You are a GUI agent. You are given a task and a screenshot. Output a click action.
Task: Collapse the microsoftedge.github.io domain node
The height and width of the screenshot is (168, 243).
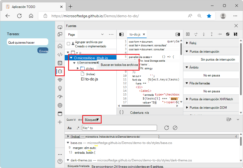(x=71, y=58)
